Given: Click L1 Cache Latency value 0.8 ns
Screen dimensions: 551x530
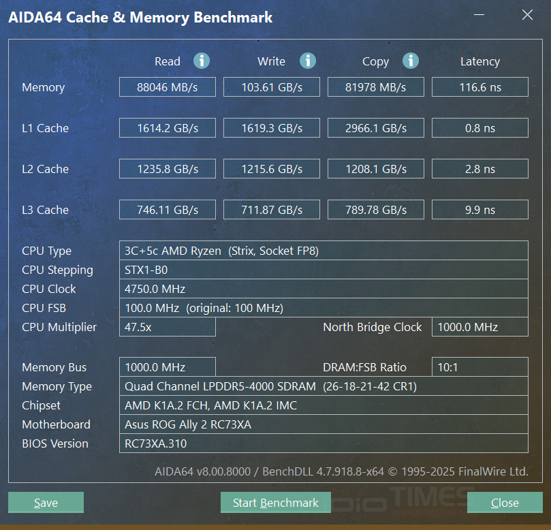Looking at the screenshot, I should pos(480,128).
